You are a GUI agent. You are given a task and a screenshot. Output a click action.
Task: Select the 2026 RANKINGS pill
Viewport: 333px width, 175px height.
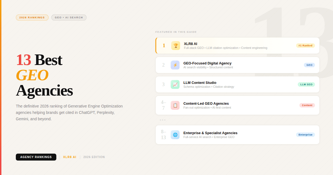[32, 17]
